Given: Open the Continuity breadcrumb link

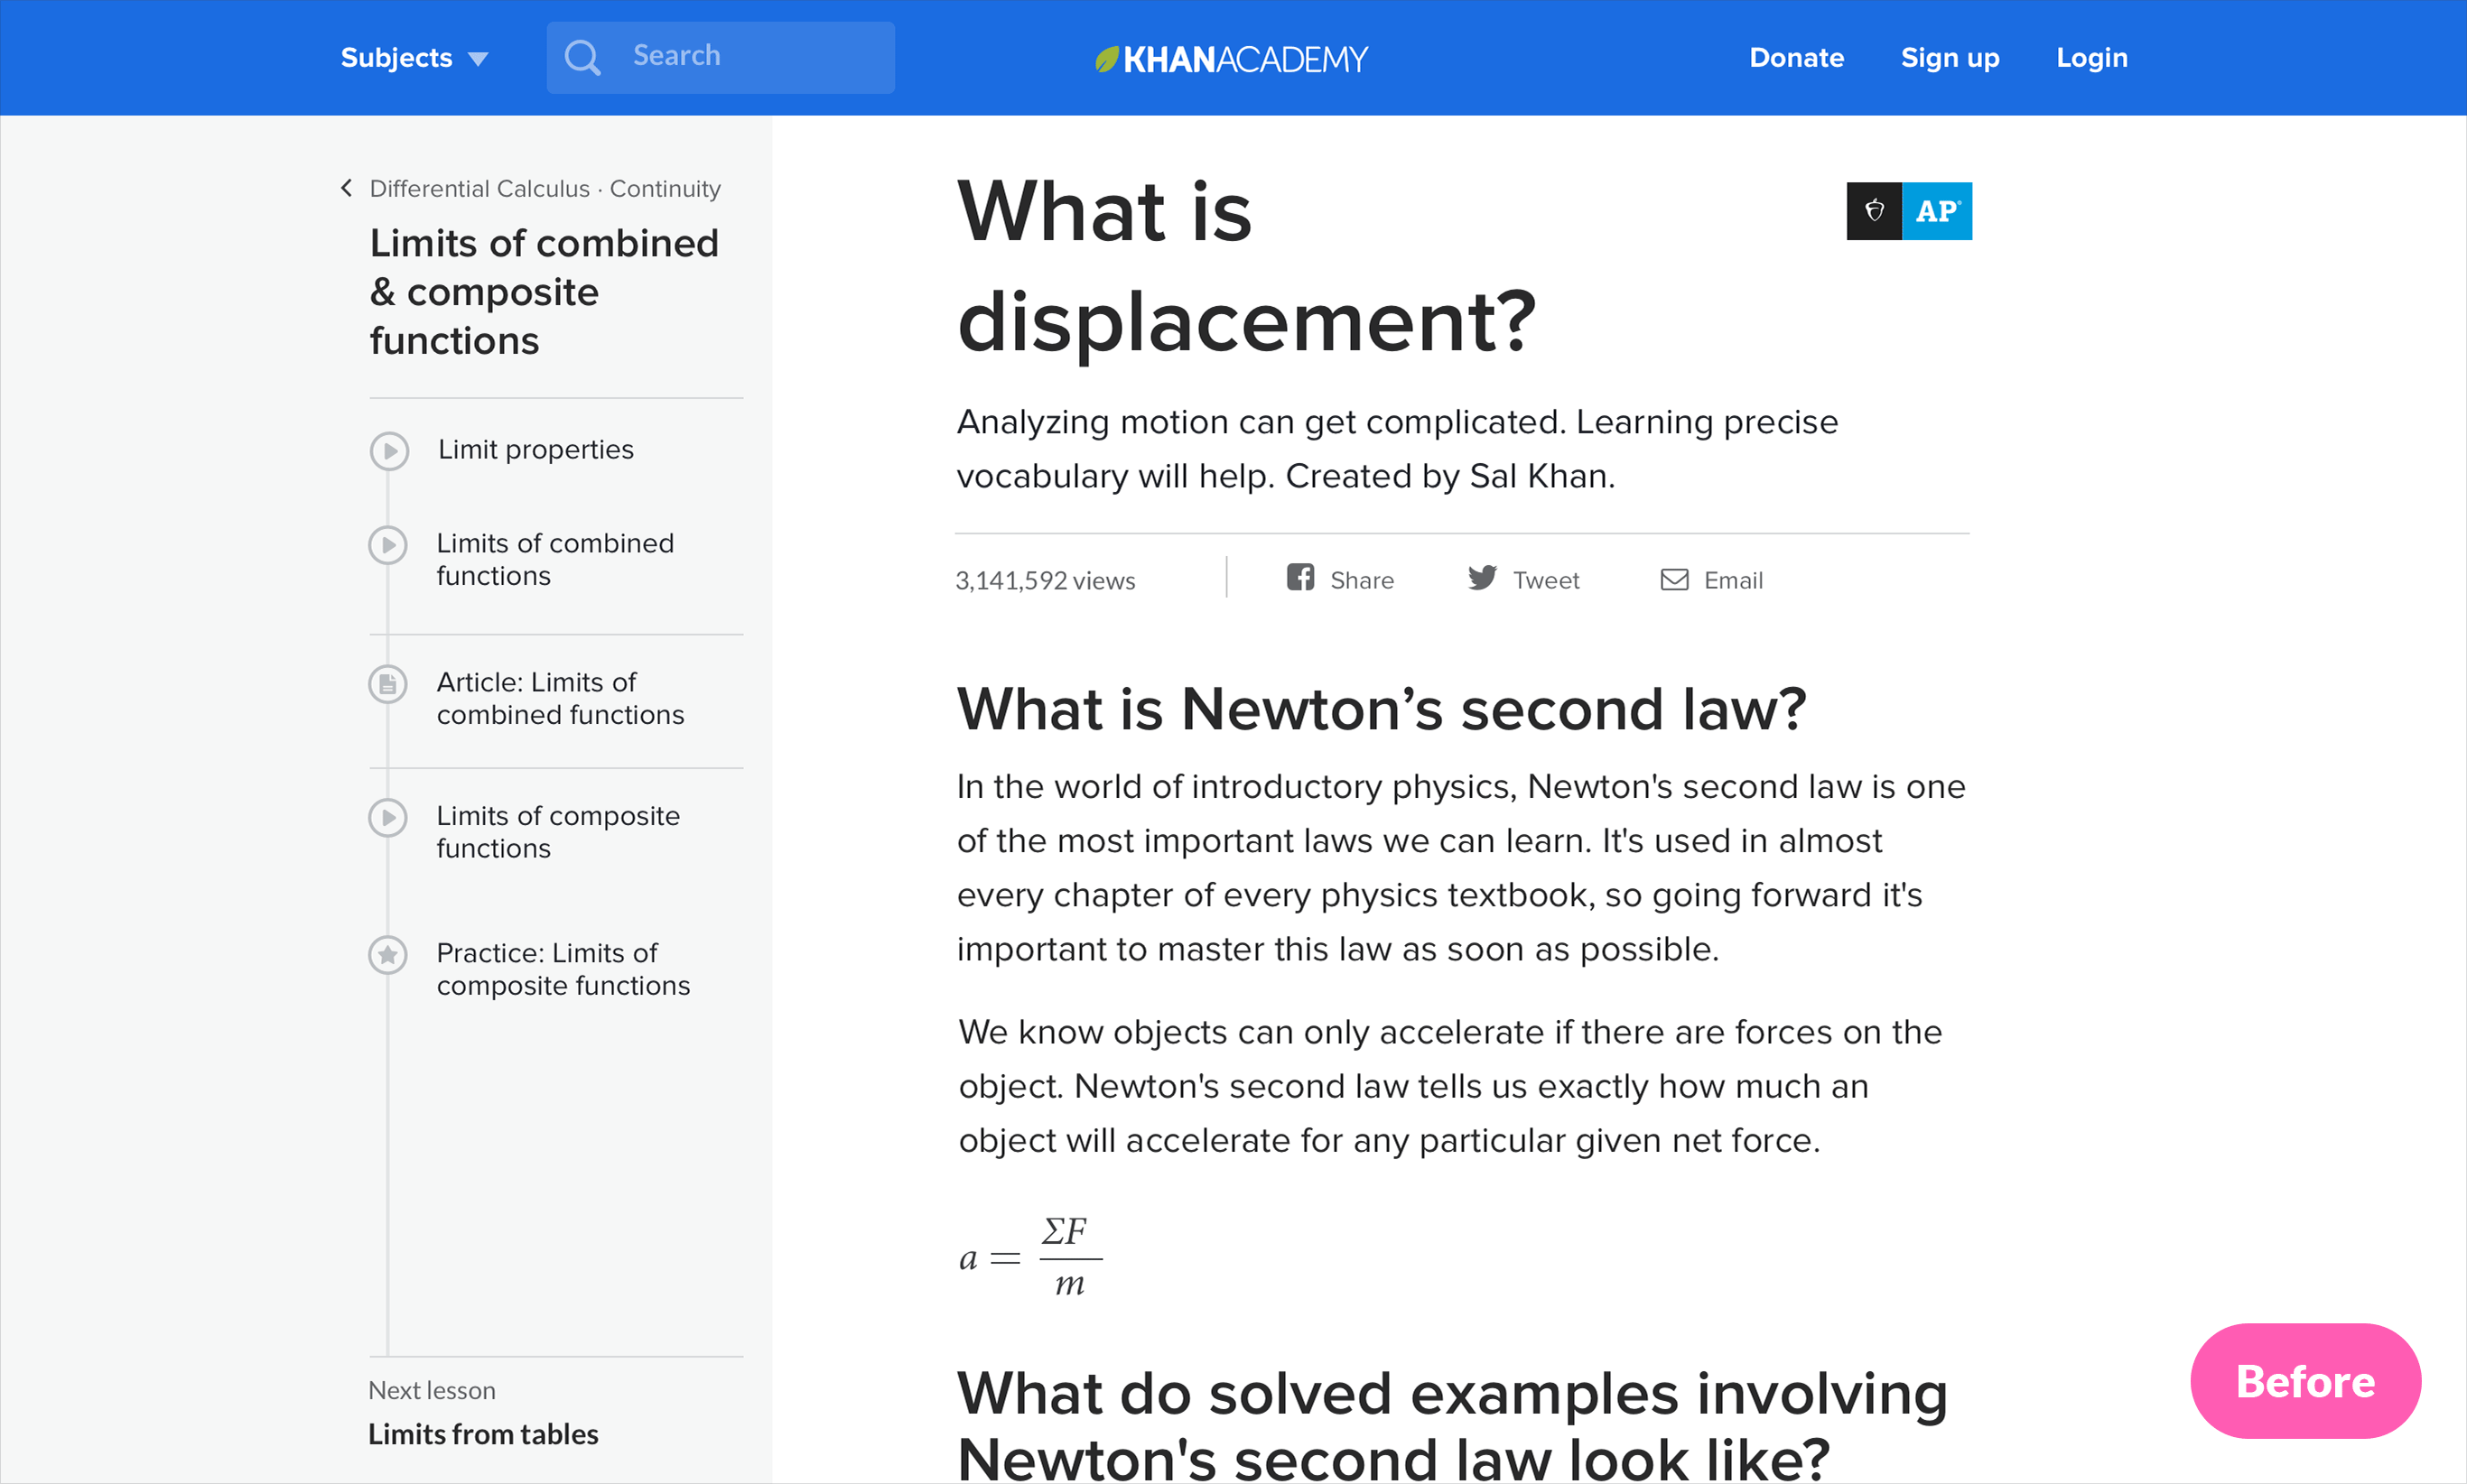Looking at the screenshot, I should [665, 188].
